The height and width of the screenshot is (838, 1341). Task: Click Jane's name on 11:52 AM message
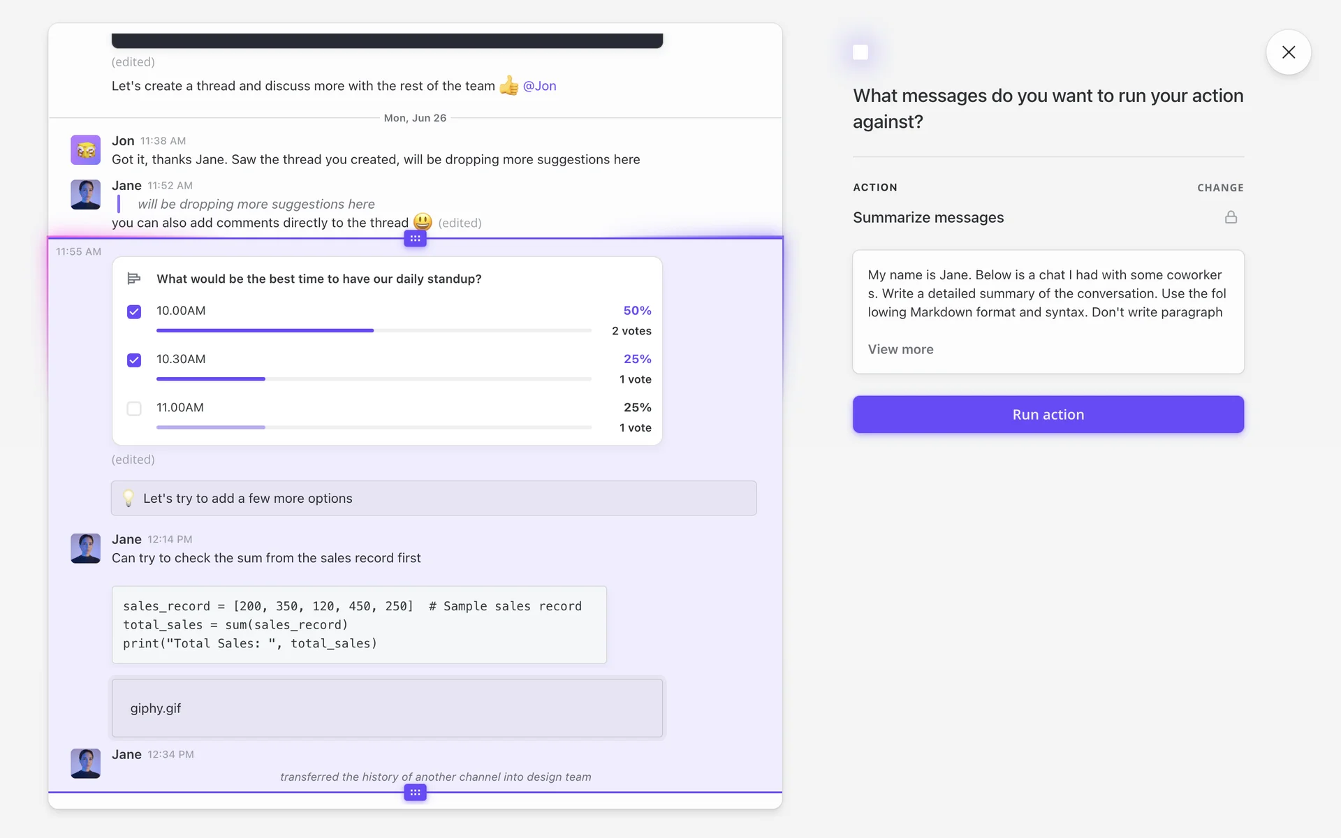pyautogui.click(x=126, y=185)
